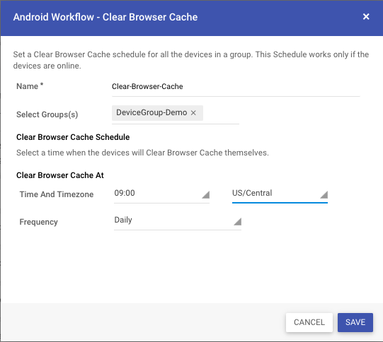Click the Frequency label
Image resolution: width=383 pixels, height=342 pixels.
(39, 222)
